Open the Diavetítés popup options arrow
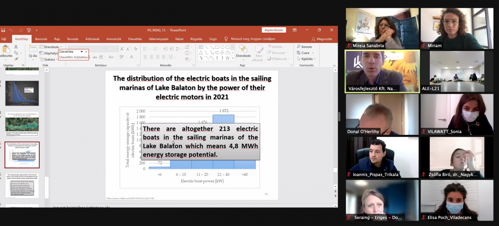 [81, 51]
